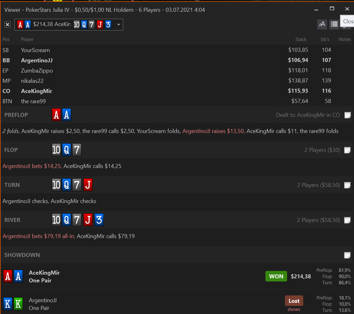Open the note icon in TURN row

[347, 185]
